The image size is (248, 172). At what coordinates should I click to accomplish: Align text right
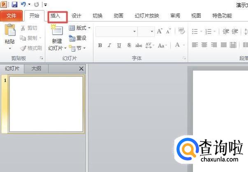pyautogui.click(x=214, y=45)
